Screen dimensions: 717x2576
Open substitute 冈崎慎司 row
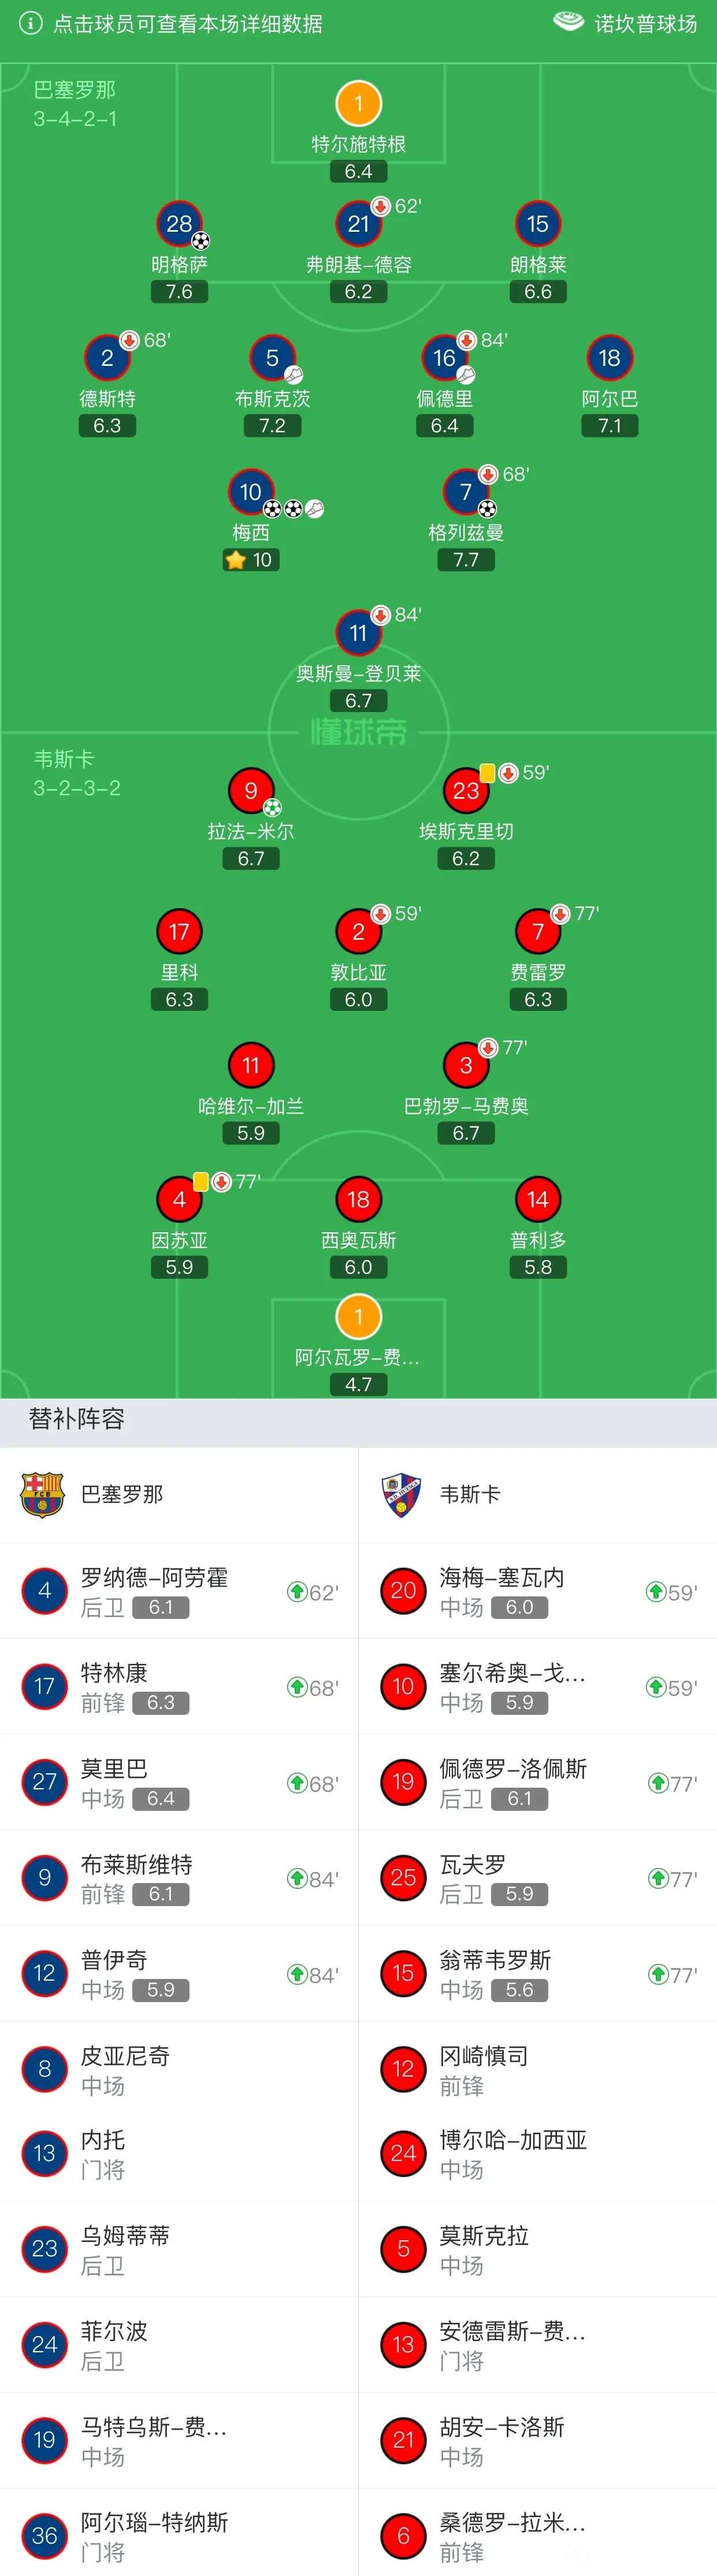[x=538, y=2070]
